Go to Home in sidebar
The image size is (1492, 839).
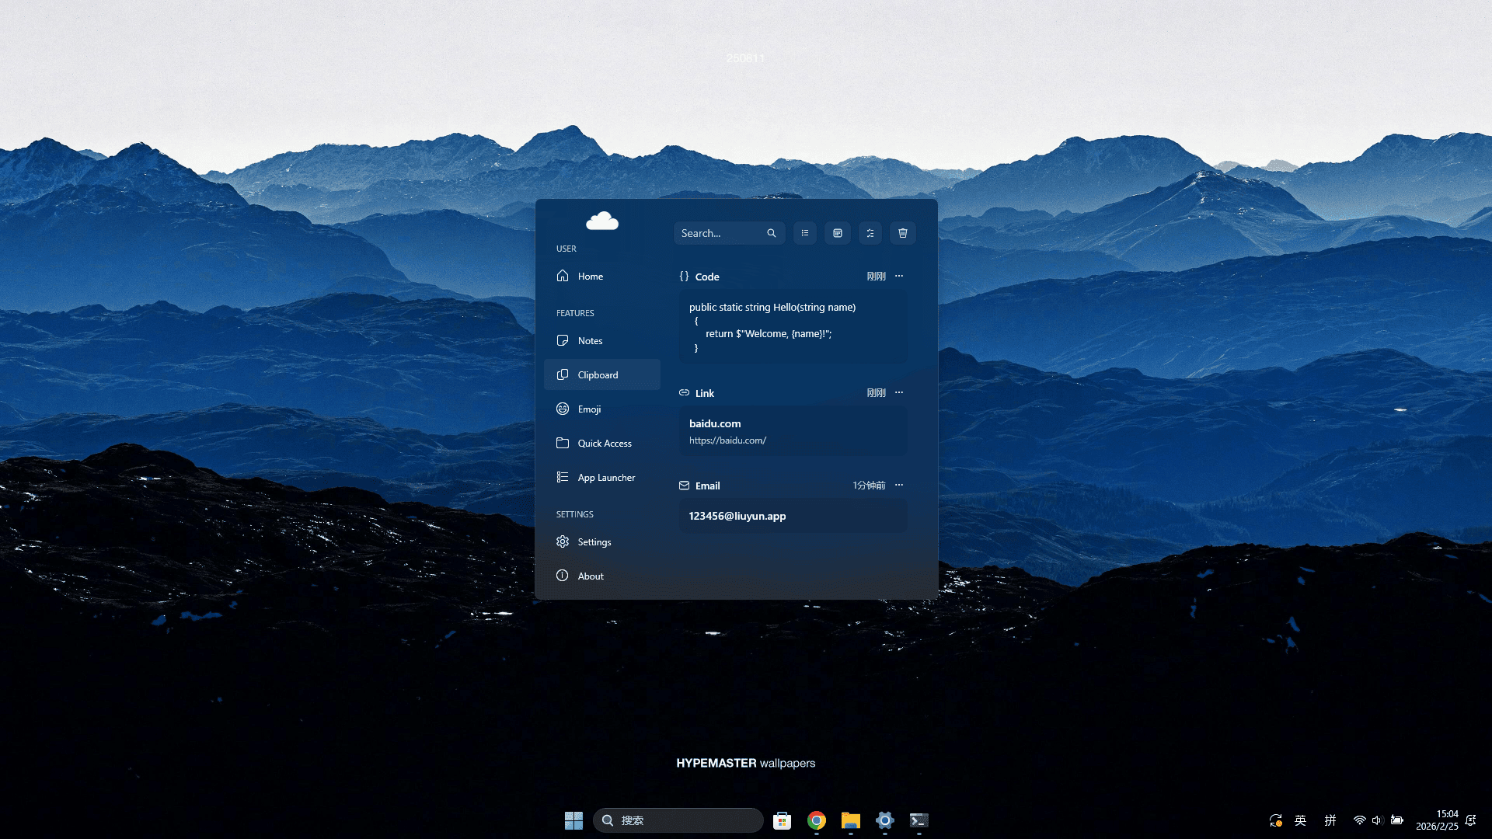point(591,277)
